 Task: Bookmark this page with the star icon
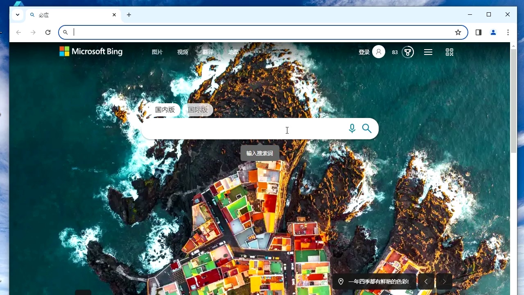point(458,32)
